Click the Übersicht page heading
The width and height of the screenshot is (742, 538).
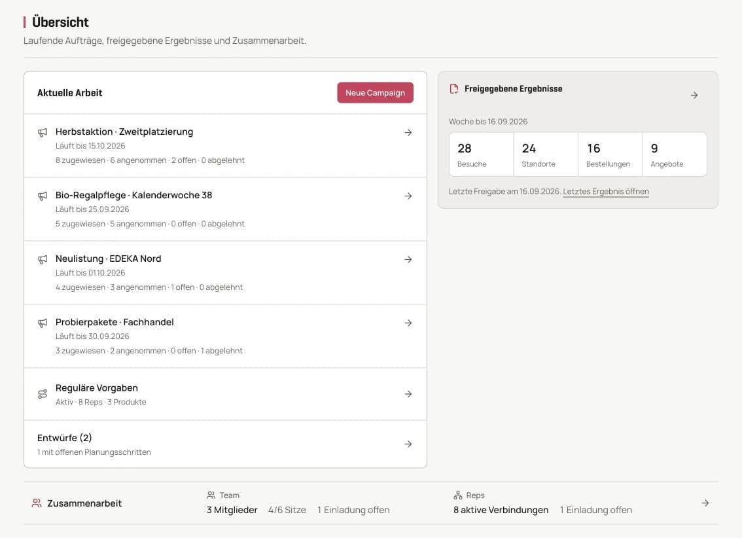(x=60, y=22)
